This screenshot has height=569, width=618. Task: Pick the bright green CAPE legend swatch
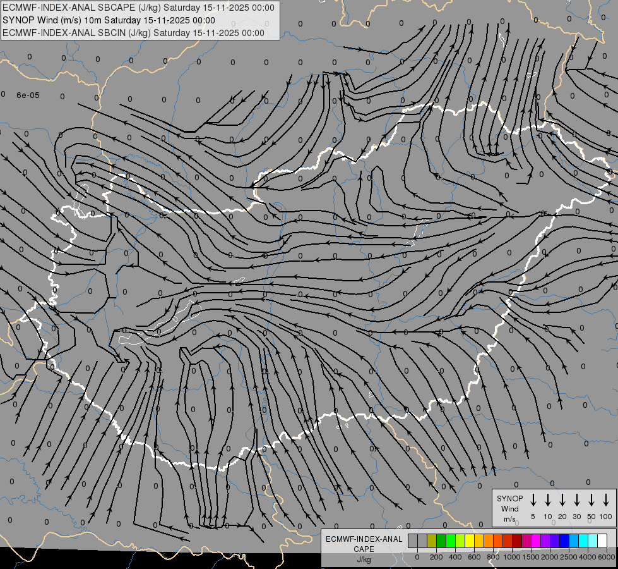coord(451,541)
